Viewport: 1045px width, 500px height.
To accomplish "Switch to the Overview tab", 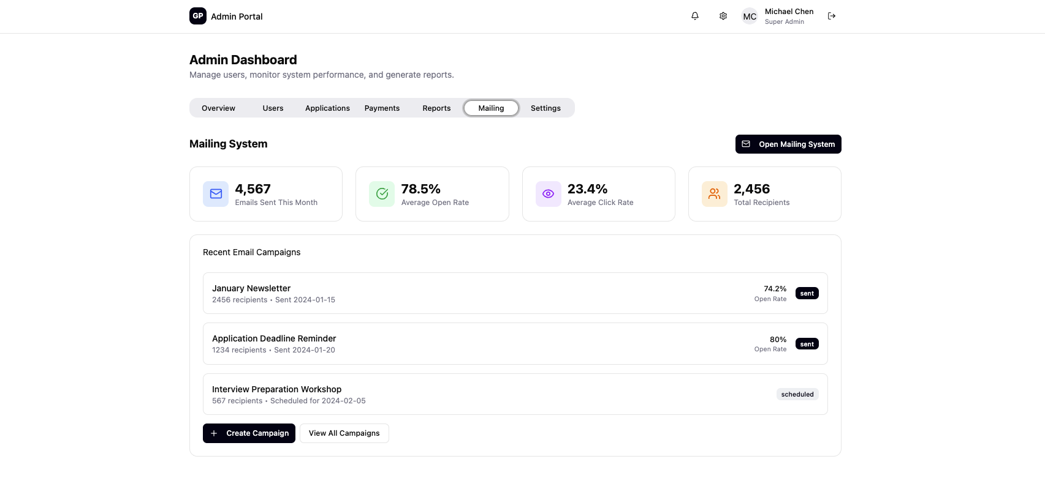I will coord(218,108).
